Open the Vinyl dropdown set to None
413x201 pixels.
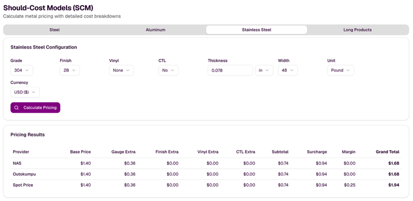coord(121,70)
